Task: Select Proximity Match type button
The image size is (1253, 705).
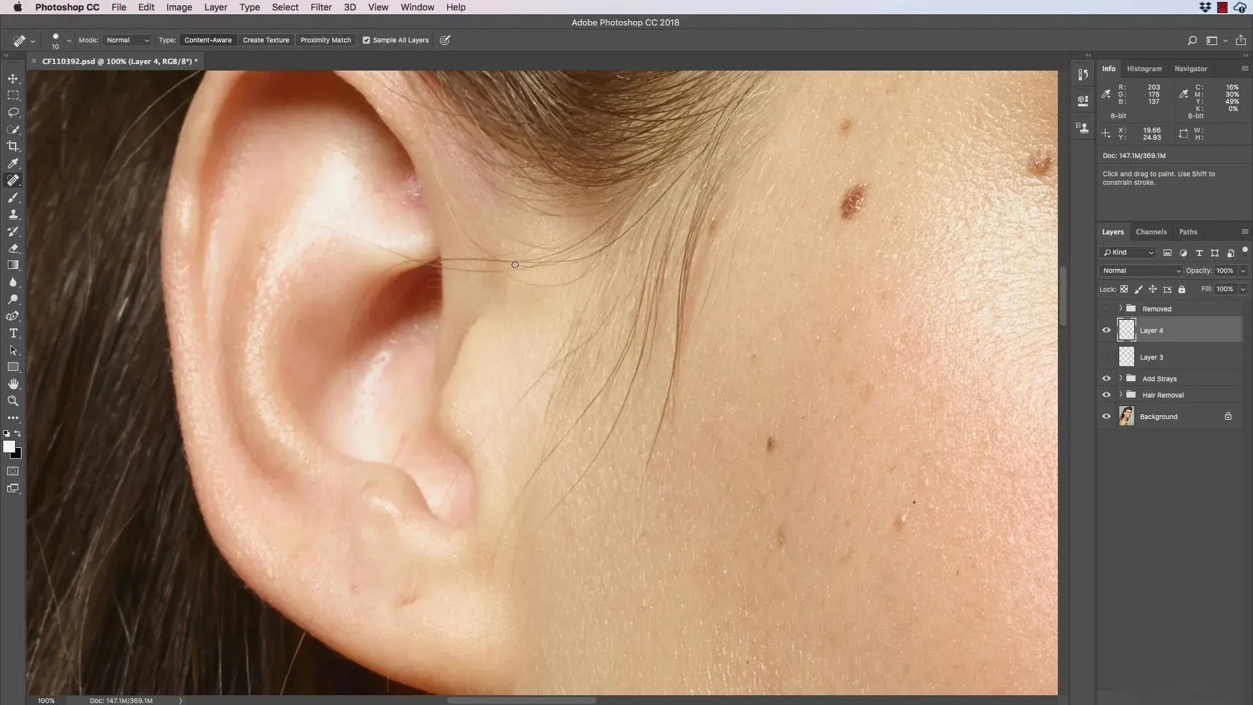Action: (x=326, y=40)
